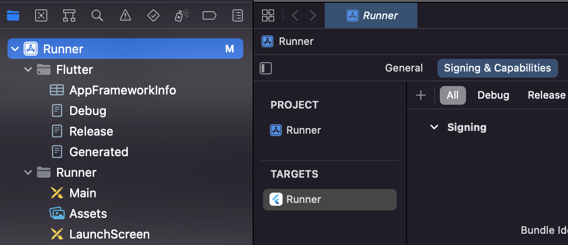Select the All configuration filter
568x245 pixels.
[452, 95]
